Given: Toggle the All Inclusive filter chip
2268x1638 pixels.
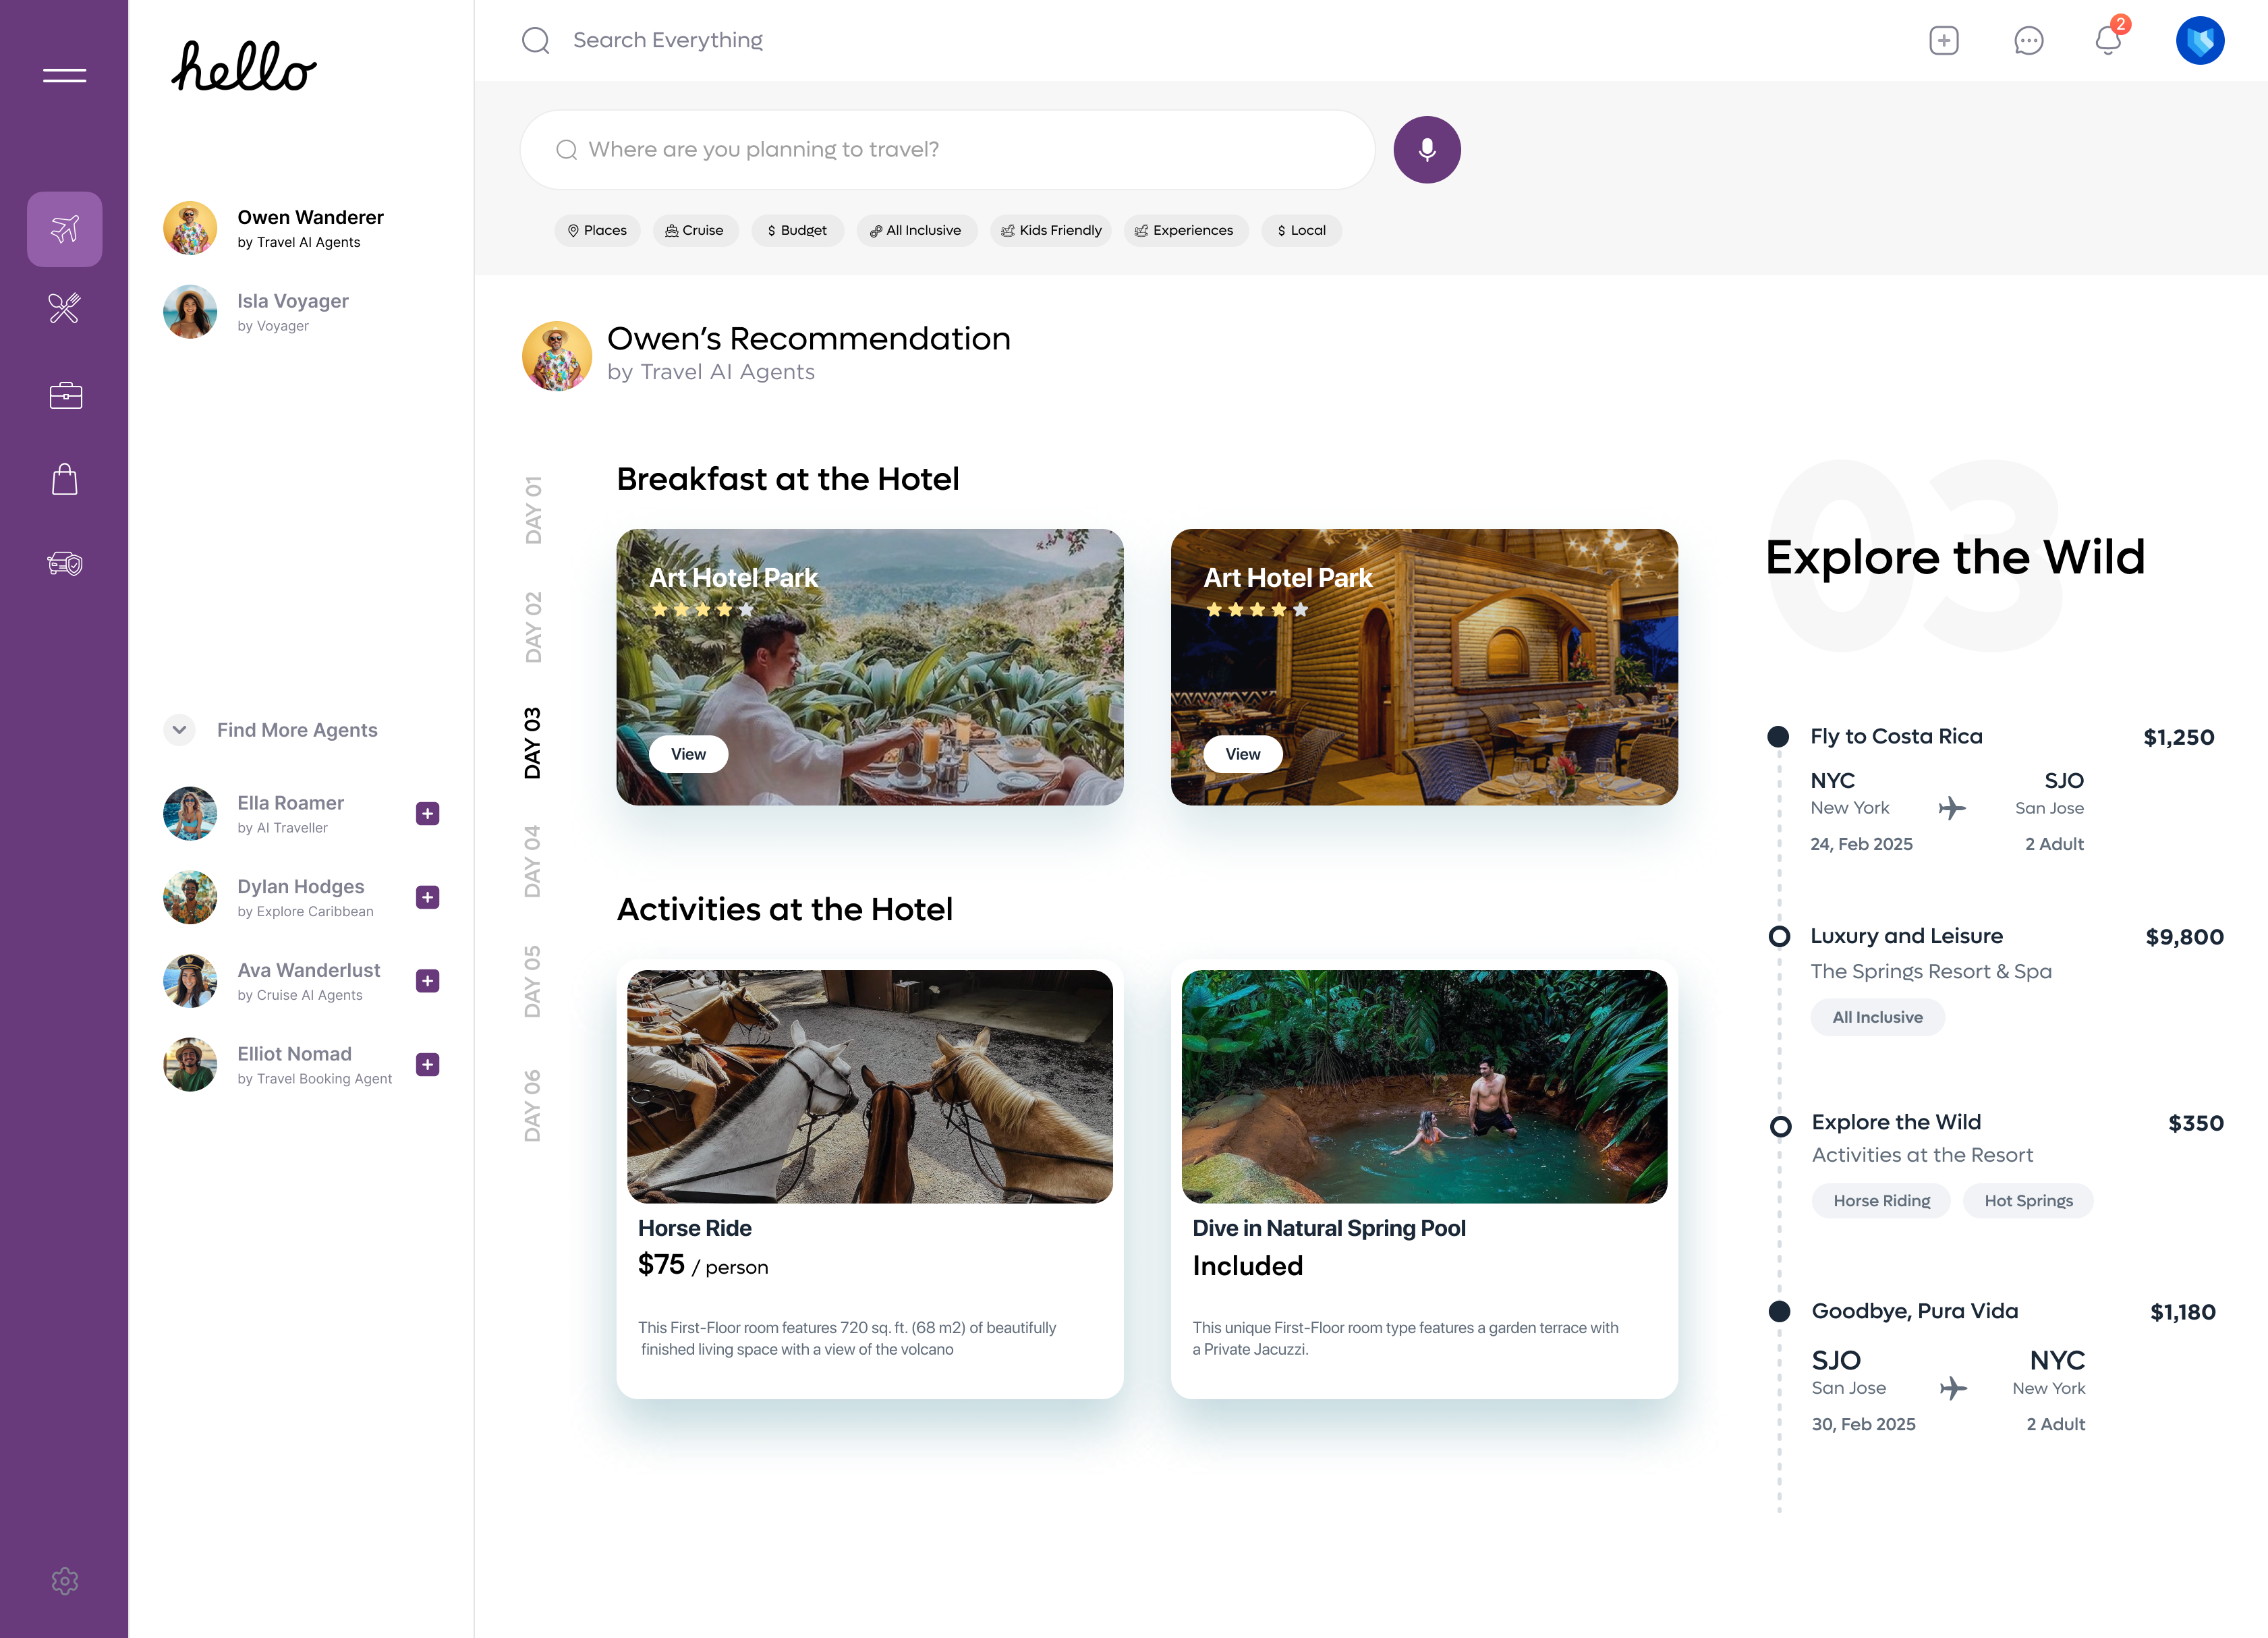Looking at the screenshot, I should [916, 231].
